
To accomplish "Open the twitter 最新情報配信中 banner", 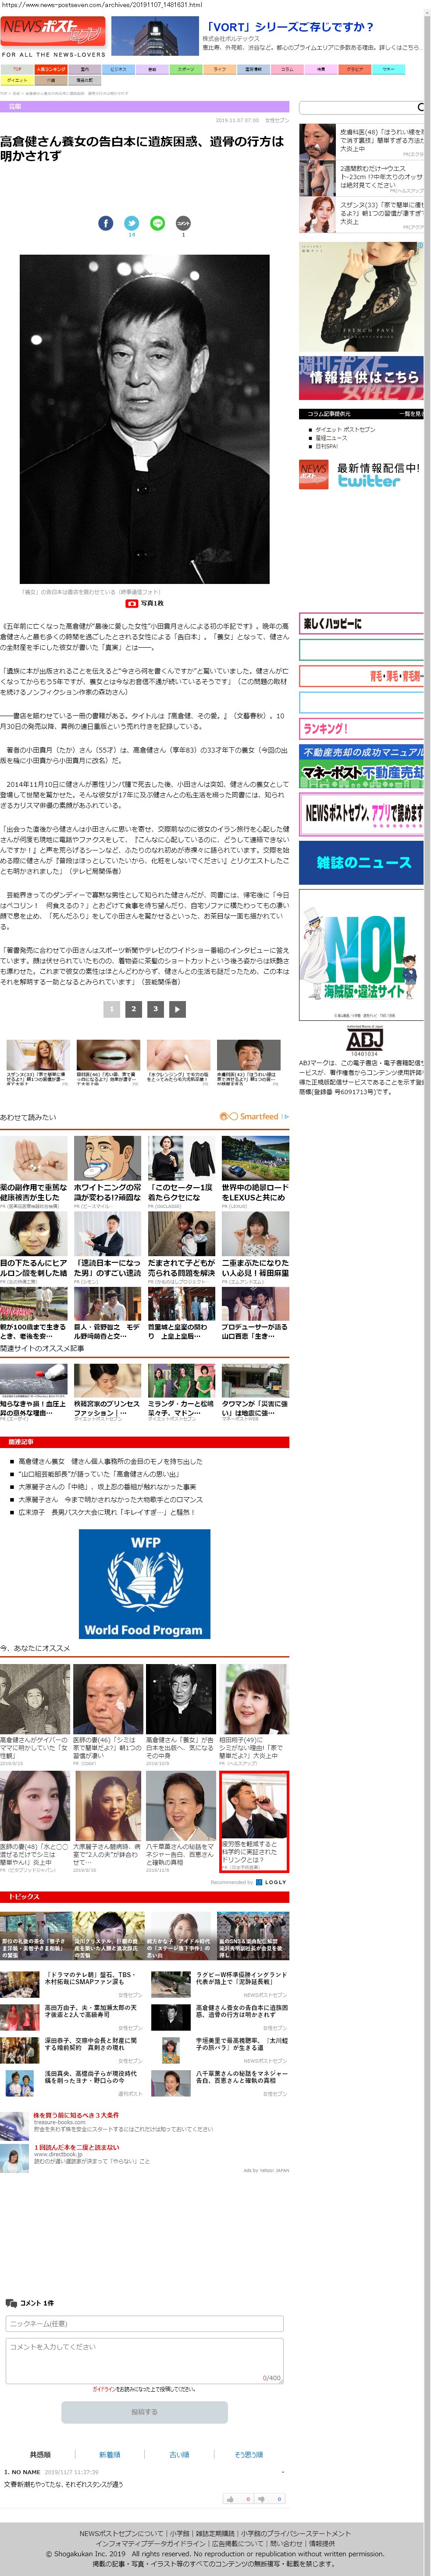I will (361, 474).
